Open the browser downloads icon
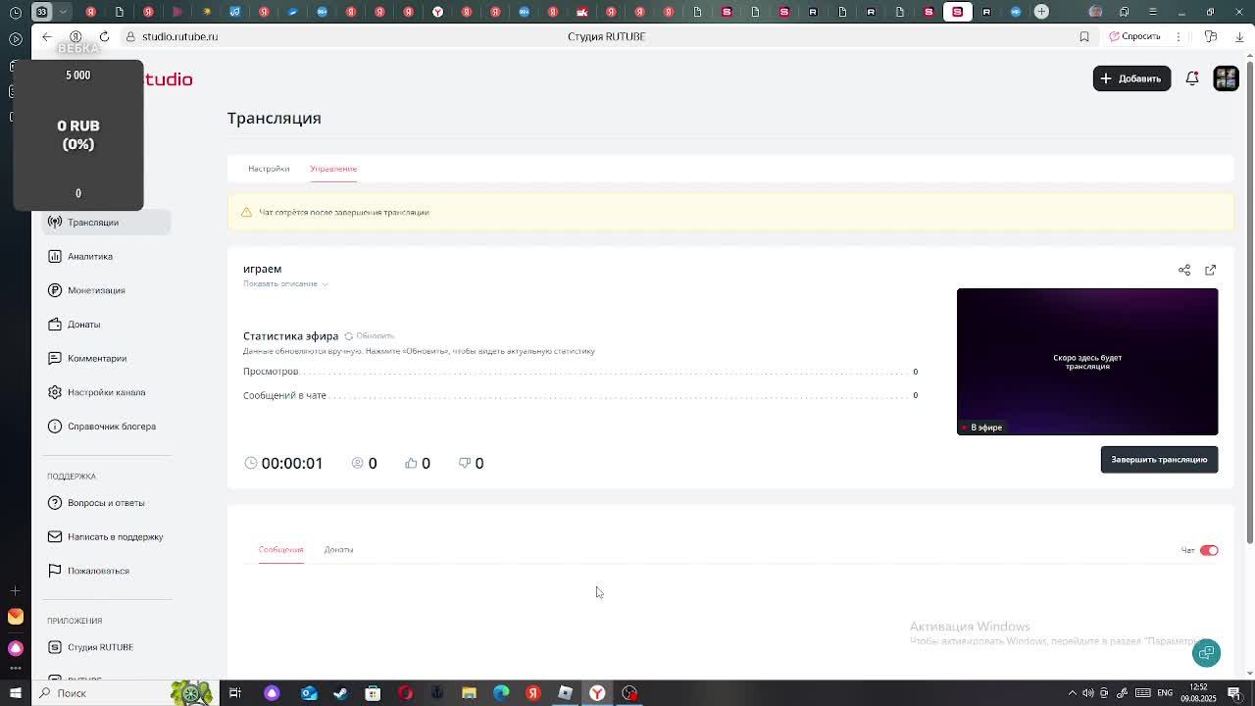 [1239, 36]
